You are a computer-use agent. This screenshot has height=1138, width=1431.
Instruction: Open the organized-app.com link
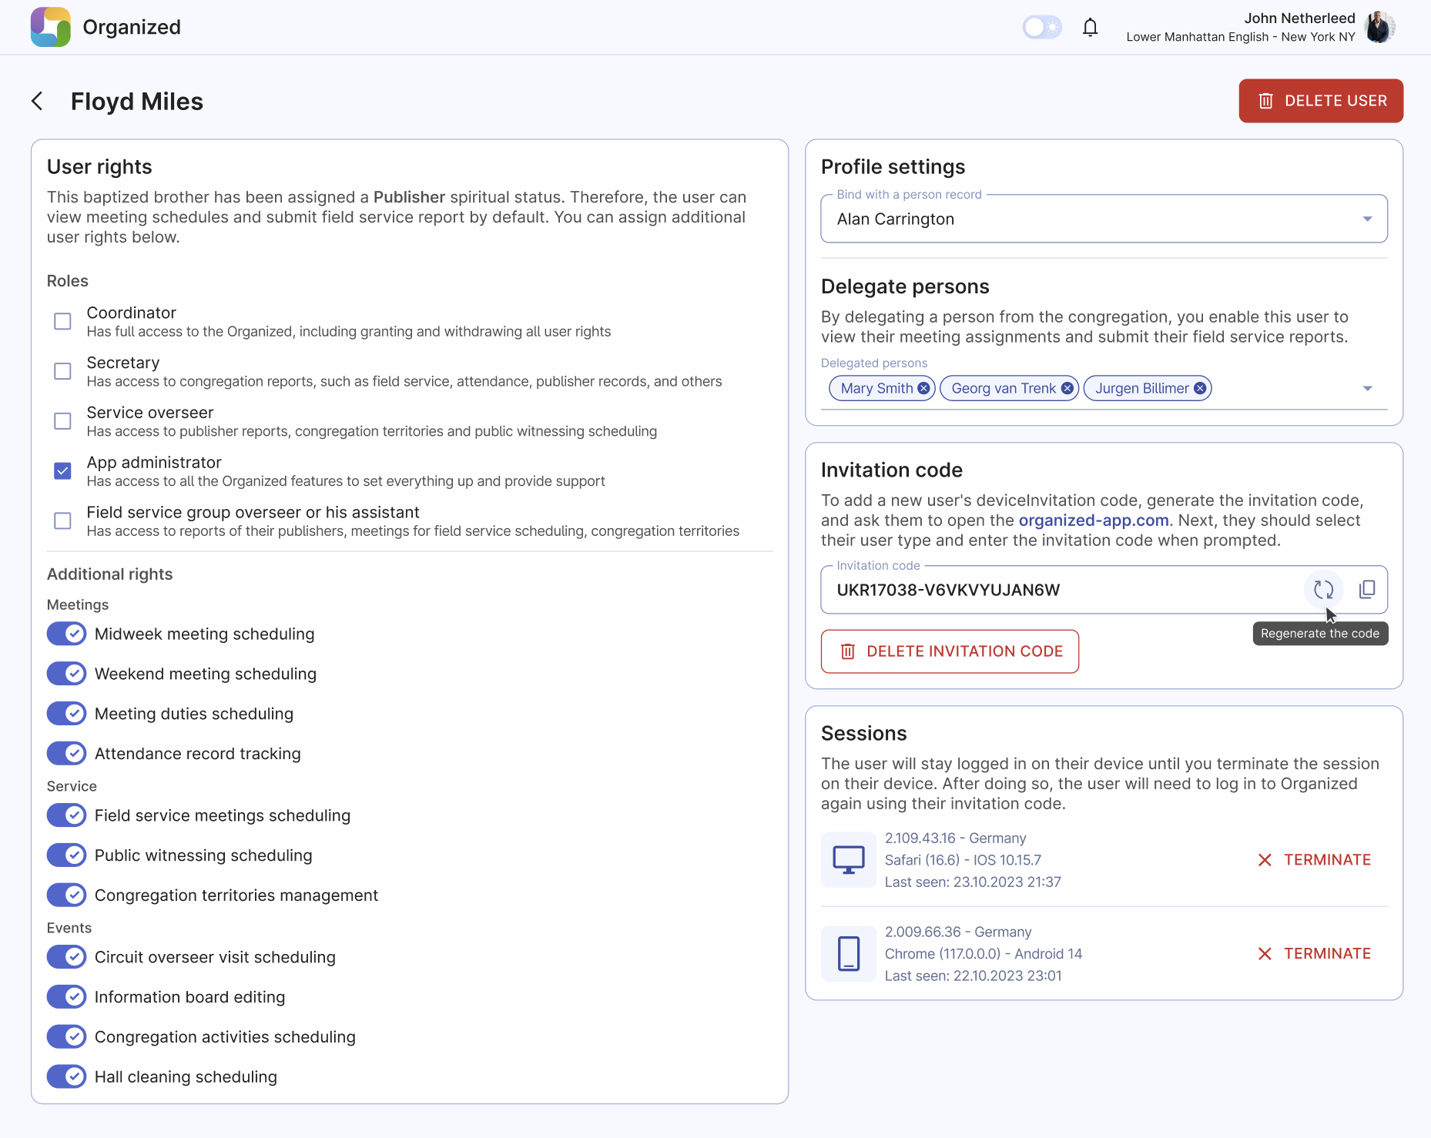(1094, 520)
